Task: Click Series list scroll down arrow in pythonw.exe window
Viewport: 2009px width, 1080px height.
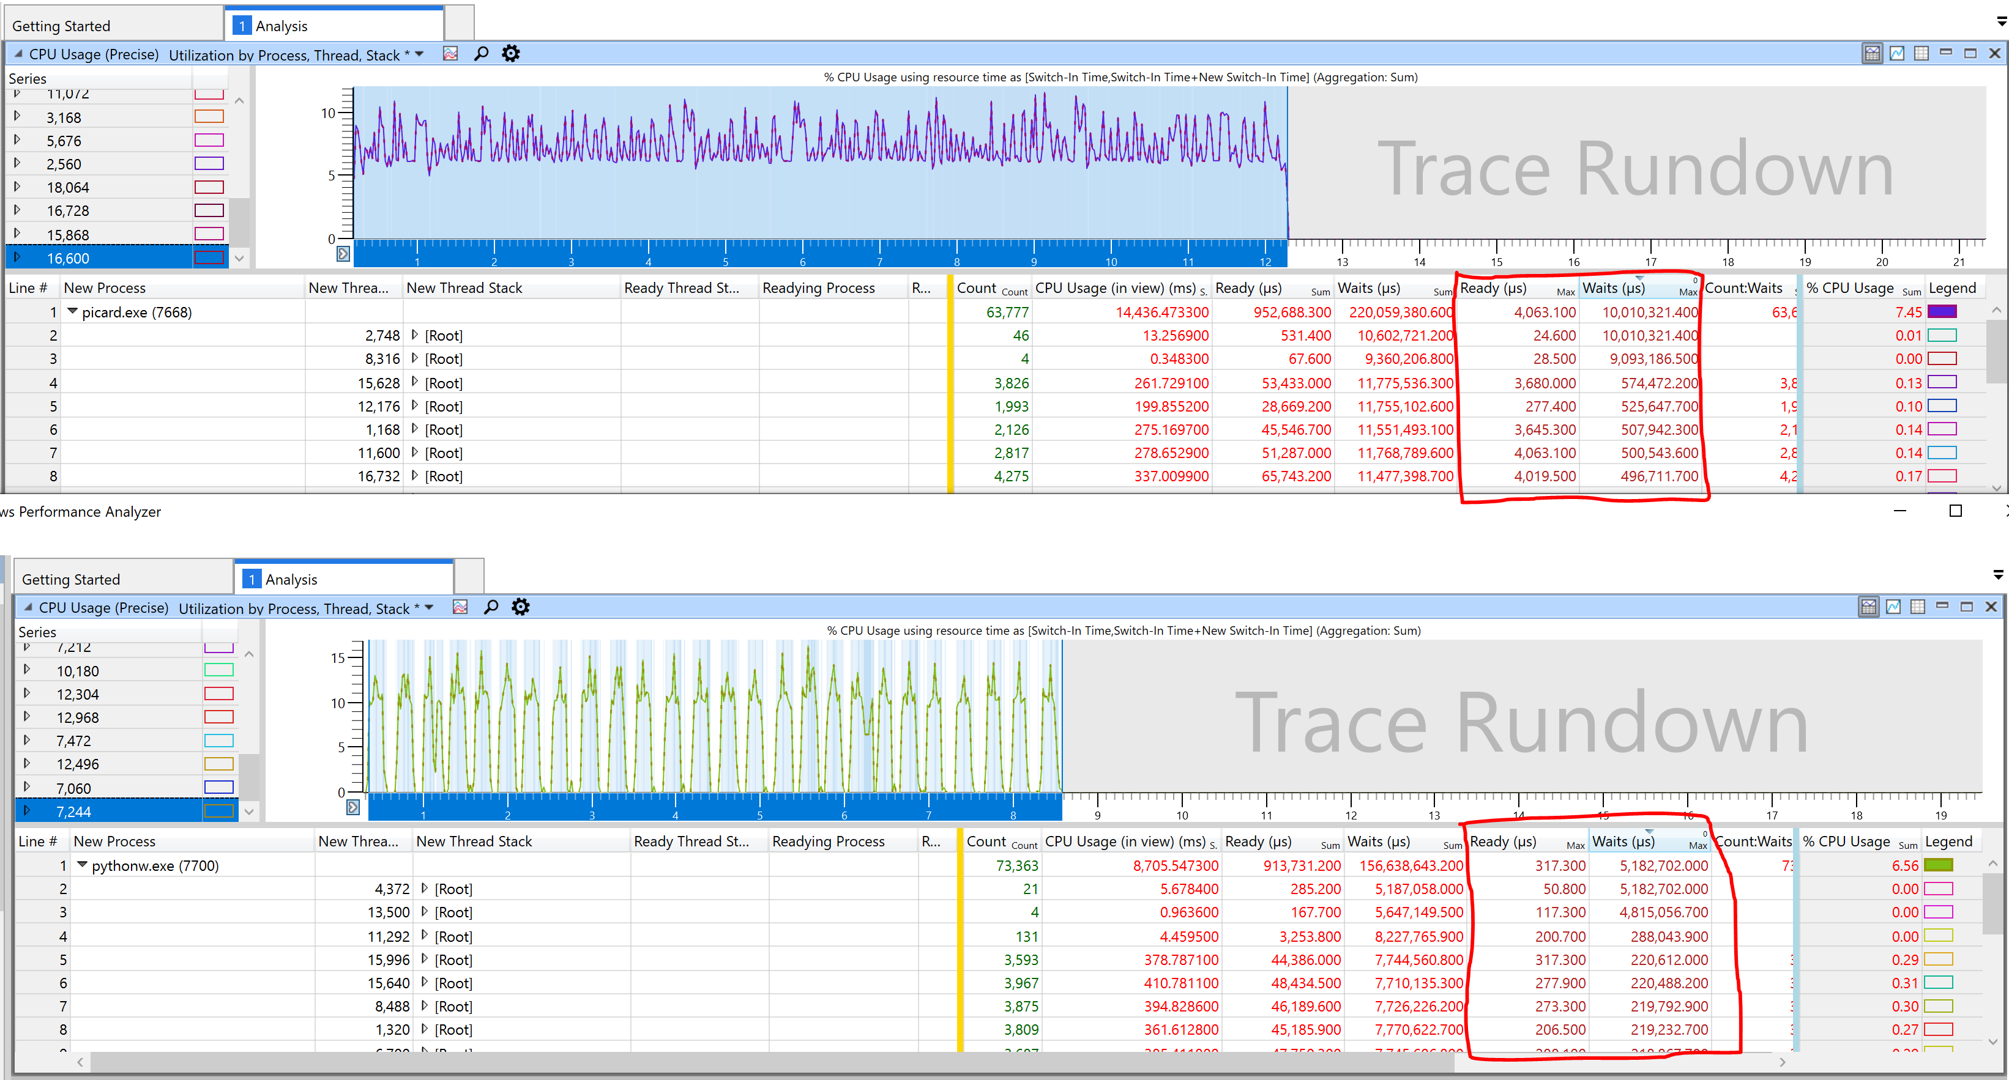Action: [x=250, y=811]
